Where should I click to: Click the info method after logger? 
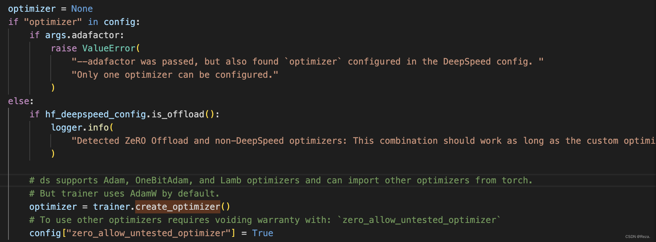[98, 128]
